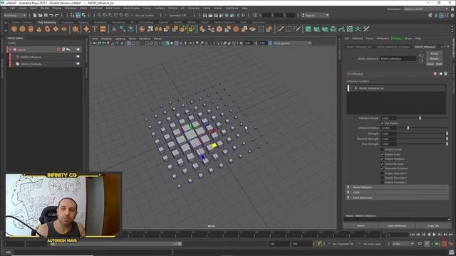Image resolution: width=456 pixels, height=256 pixels.
Task: Click the first green UV shelf icon
Action: point(308,29)
